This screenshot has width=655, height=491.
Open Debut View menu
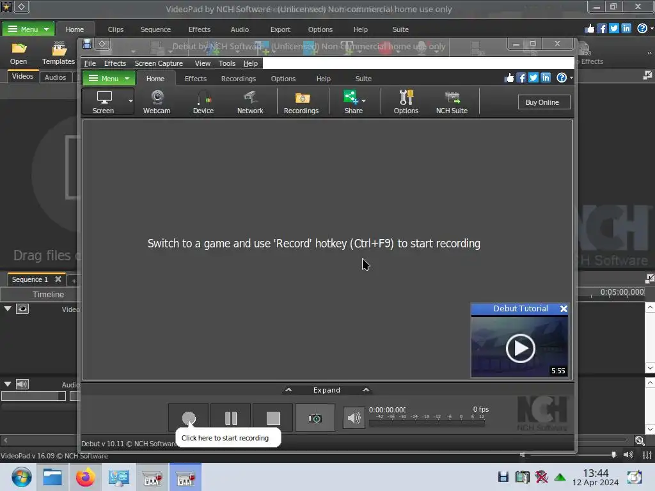[x=203, y=63]
